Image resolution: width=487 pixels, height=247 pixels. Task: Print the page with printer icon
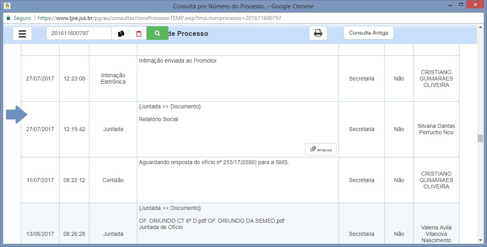(318, 33)
